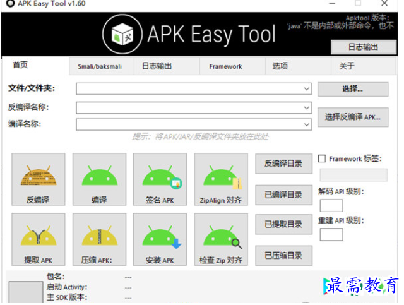Expand the 编译名称 dropdown
The width and height of the screenshot is (404, 305).
coord(306,124)
